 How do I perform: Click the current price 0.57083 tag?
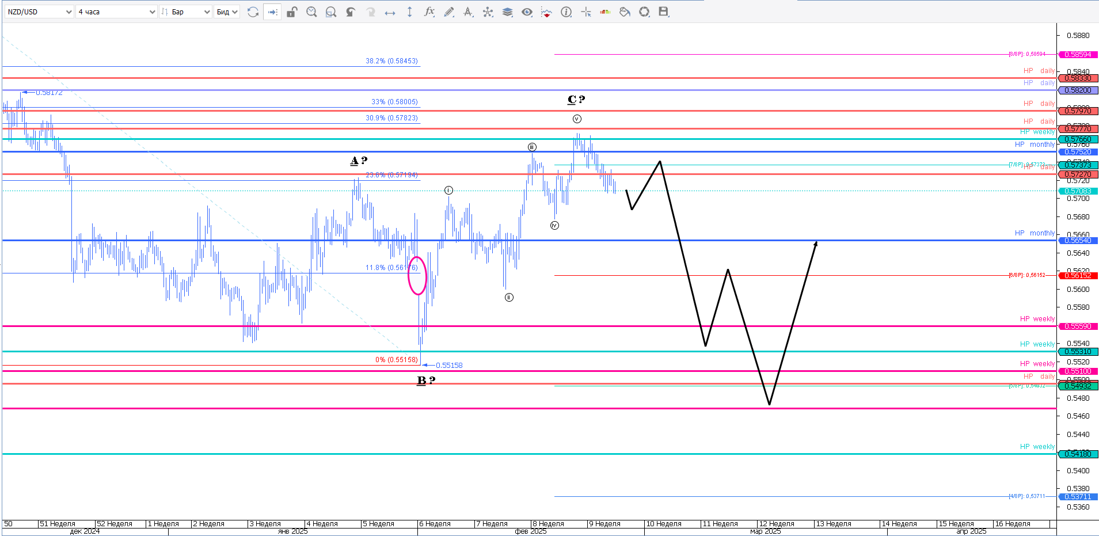coord(1078,191)
